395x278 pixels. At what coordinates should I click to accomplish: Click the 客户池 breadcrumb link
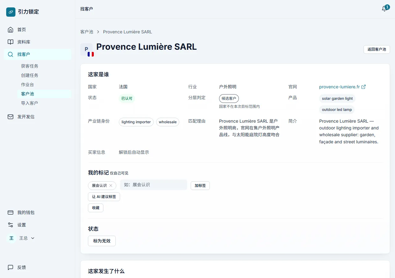(87, 32)
